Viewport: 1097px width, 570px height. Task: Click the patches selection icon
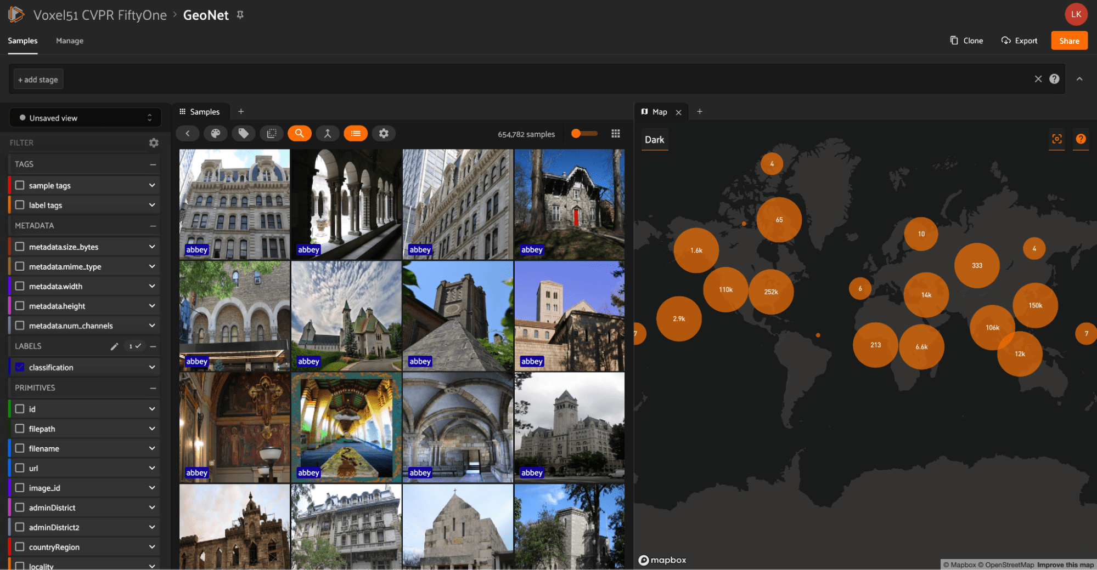point(272,133)
